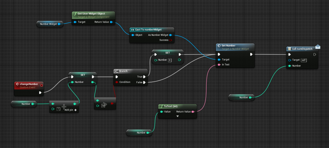Screen dimensions: 329x148
Task: Expand the ToText (int) advanced options arrow
Action: [x=177, y=116]
